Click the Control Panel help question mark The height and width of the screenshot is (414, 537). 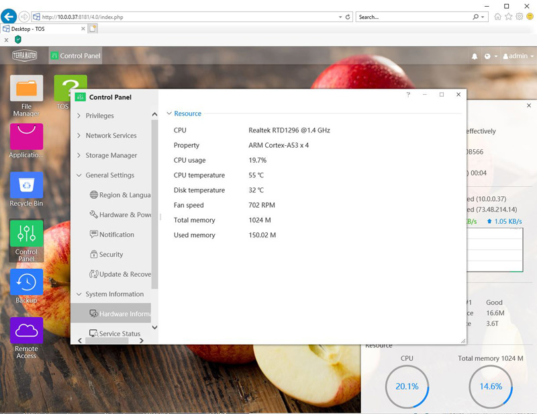[x=408, y=95]
